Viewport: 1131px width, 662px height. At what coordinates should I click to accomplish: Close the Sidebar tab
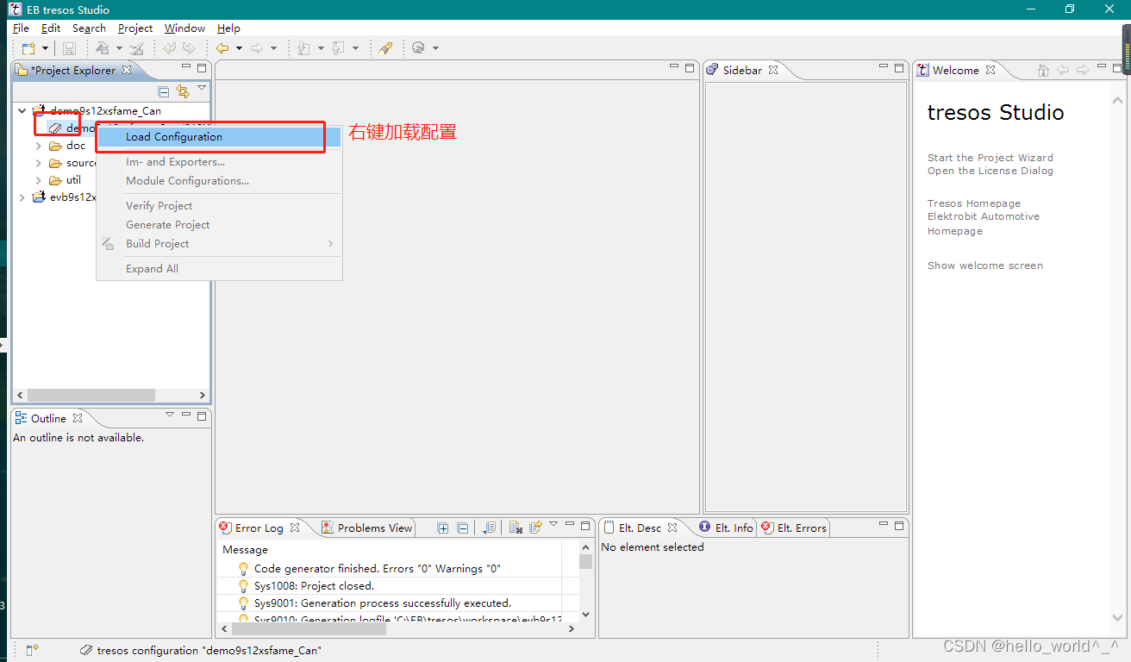773,70
